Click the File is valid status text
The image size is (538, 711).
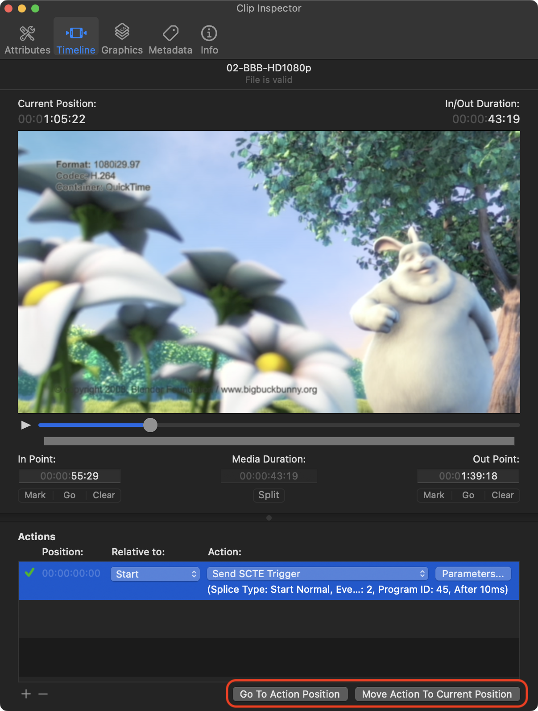pos(269,80)
